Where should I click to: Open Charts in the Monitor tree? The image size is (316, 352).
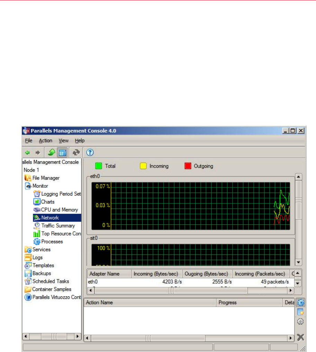[x=48, y=202]
